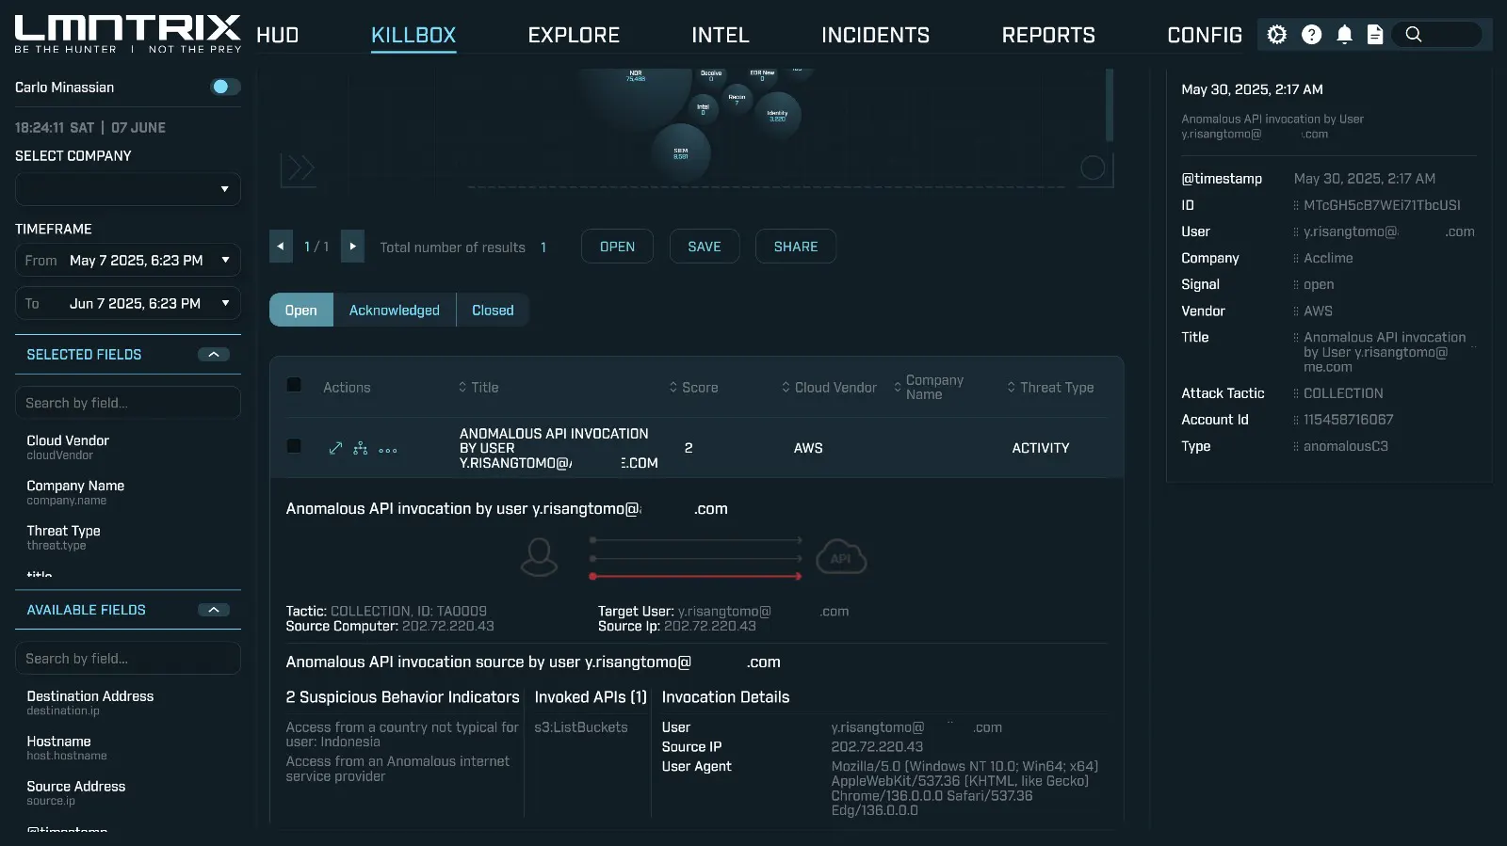Image resolution: width=1507 pixels, height=846 pixels.
Task: Open the EXPLORE tab
Action: (x=574, y=36)
